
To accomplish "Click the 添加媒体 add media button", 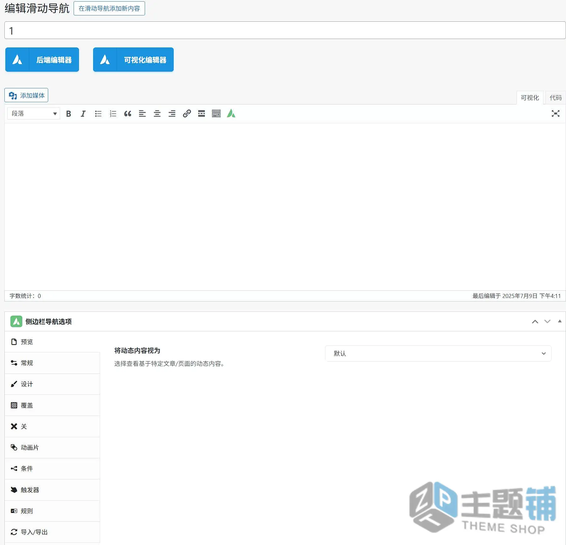I will [x=26, y=95].
